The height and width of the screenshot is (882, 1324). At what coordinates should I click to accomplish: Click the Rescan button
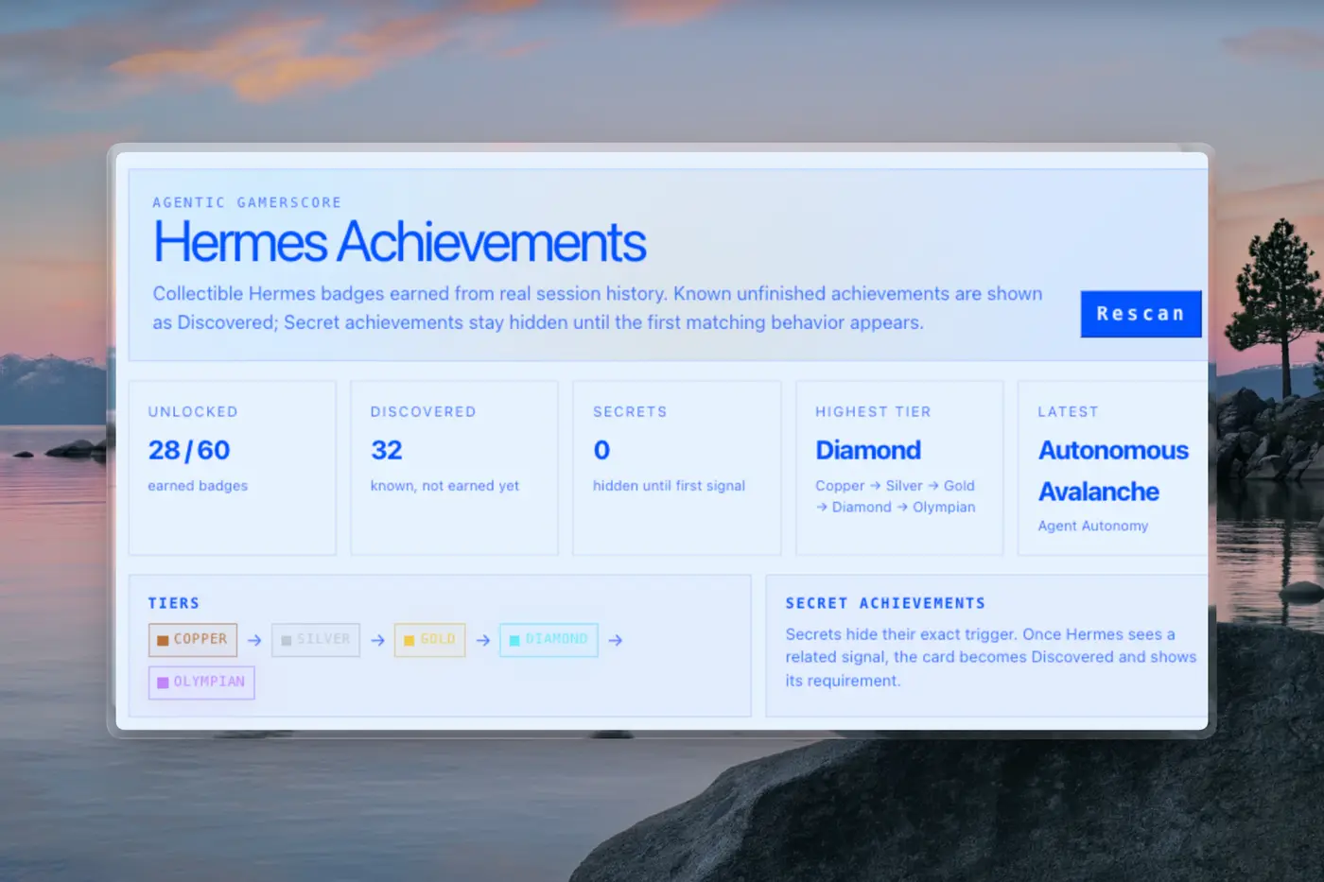(x=1141, y=314)
